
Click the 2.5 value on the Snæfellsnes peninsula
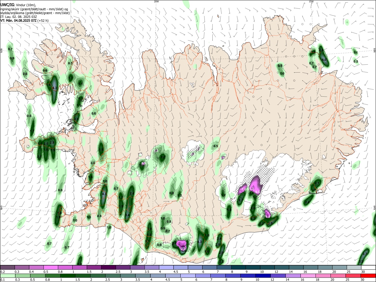[x=46, y=144]
